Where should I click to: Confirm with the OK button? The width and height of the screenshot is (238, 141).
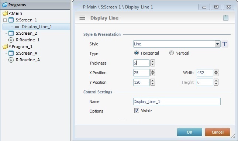(190, 132)
